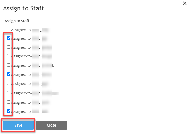
Task: Close the dialog with the X icon
Action: click(x=185, y=3)
